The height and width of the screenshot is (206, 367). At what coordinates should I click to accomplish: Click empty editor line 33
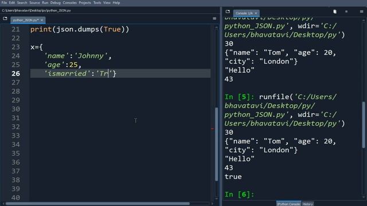[120, 136]
